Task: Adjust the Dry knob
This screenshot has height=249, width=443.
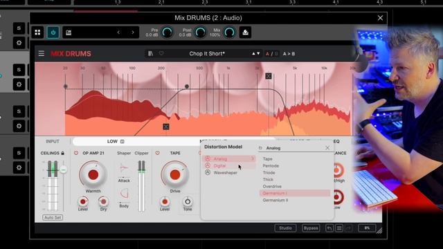Action: [x=103, y=201]
